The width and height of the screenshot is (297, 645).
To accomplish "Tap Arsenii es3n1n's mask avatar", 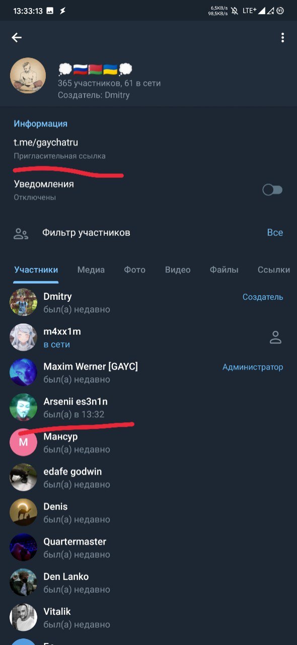I will coord(24,408).
